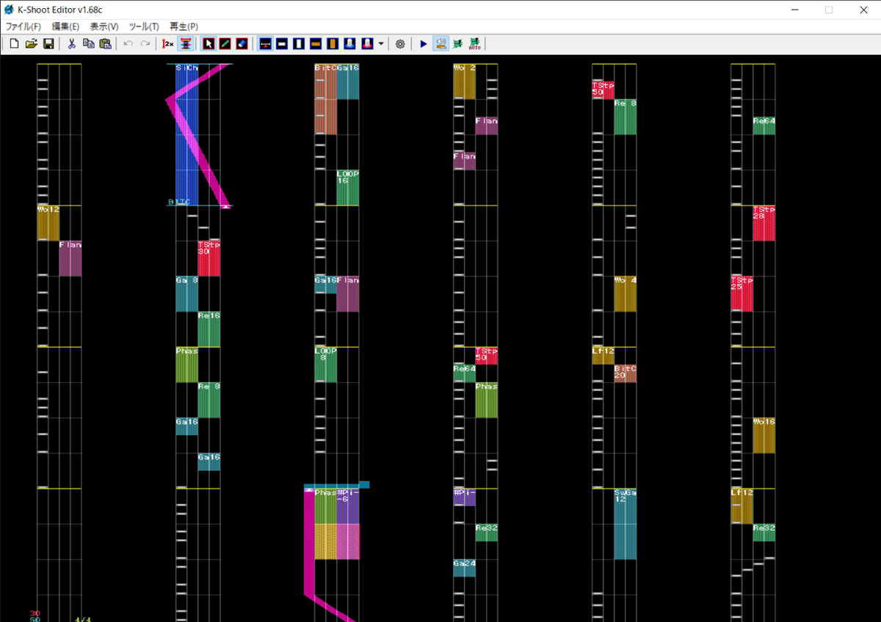Viewport: 881px width, 622px height.
Task: Toggle the key sound speaker button
Action: [x=440, y=44]
